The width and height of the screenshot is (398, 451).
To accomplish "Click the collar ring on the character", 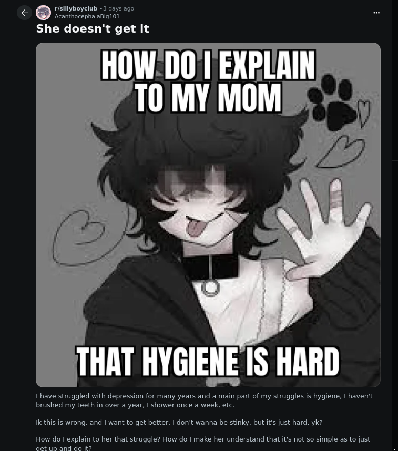I will click(x=211, y=288).
